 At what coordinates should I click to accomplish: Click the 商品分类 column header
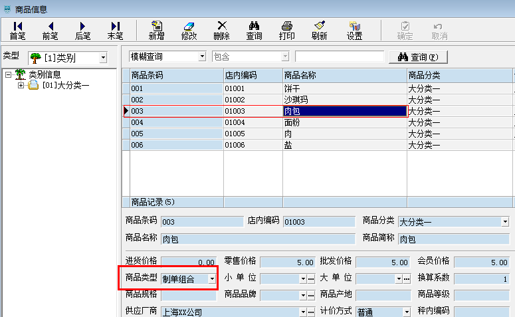click(x=460, y=76)
